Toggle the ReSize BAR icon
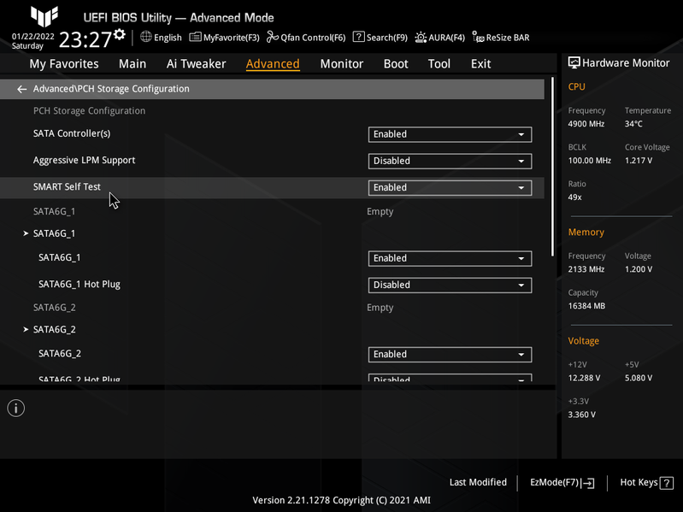Screen dimensions: 683x512 [478, 37]
